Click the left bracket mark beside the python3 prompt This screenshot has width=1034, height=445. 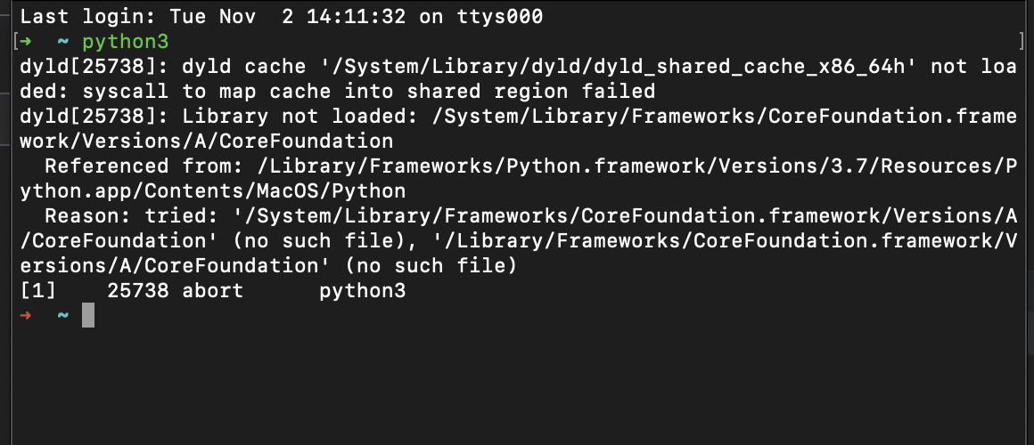[x=15, y=42]
